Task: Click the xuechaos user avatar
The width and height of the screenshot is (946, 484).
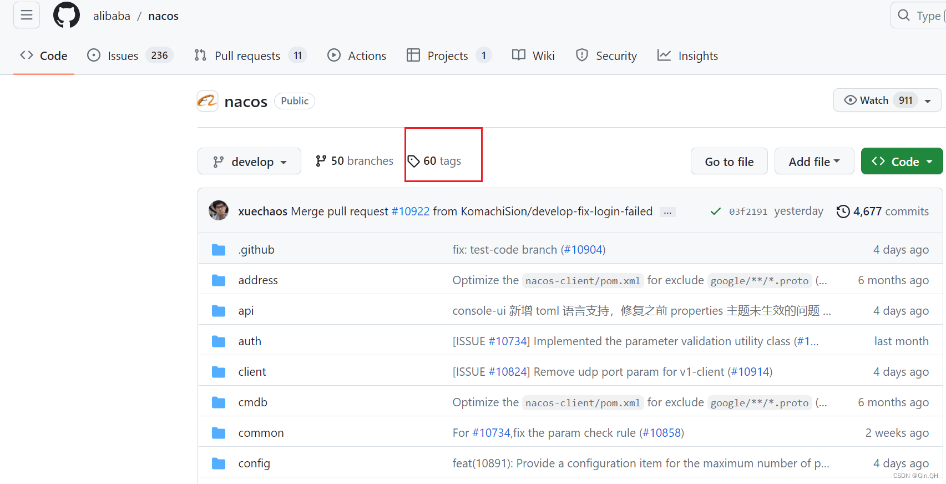Action: coord(219,210)
